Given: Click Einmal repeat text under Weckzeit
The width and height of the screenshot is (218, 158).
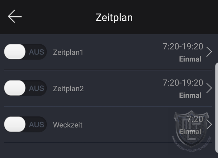Looking at the screenshot, I should pos(190,132).
